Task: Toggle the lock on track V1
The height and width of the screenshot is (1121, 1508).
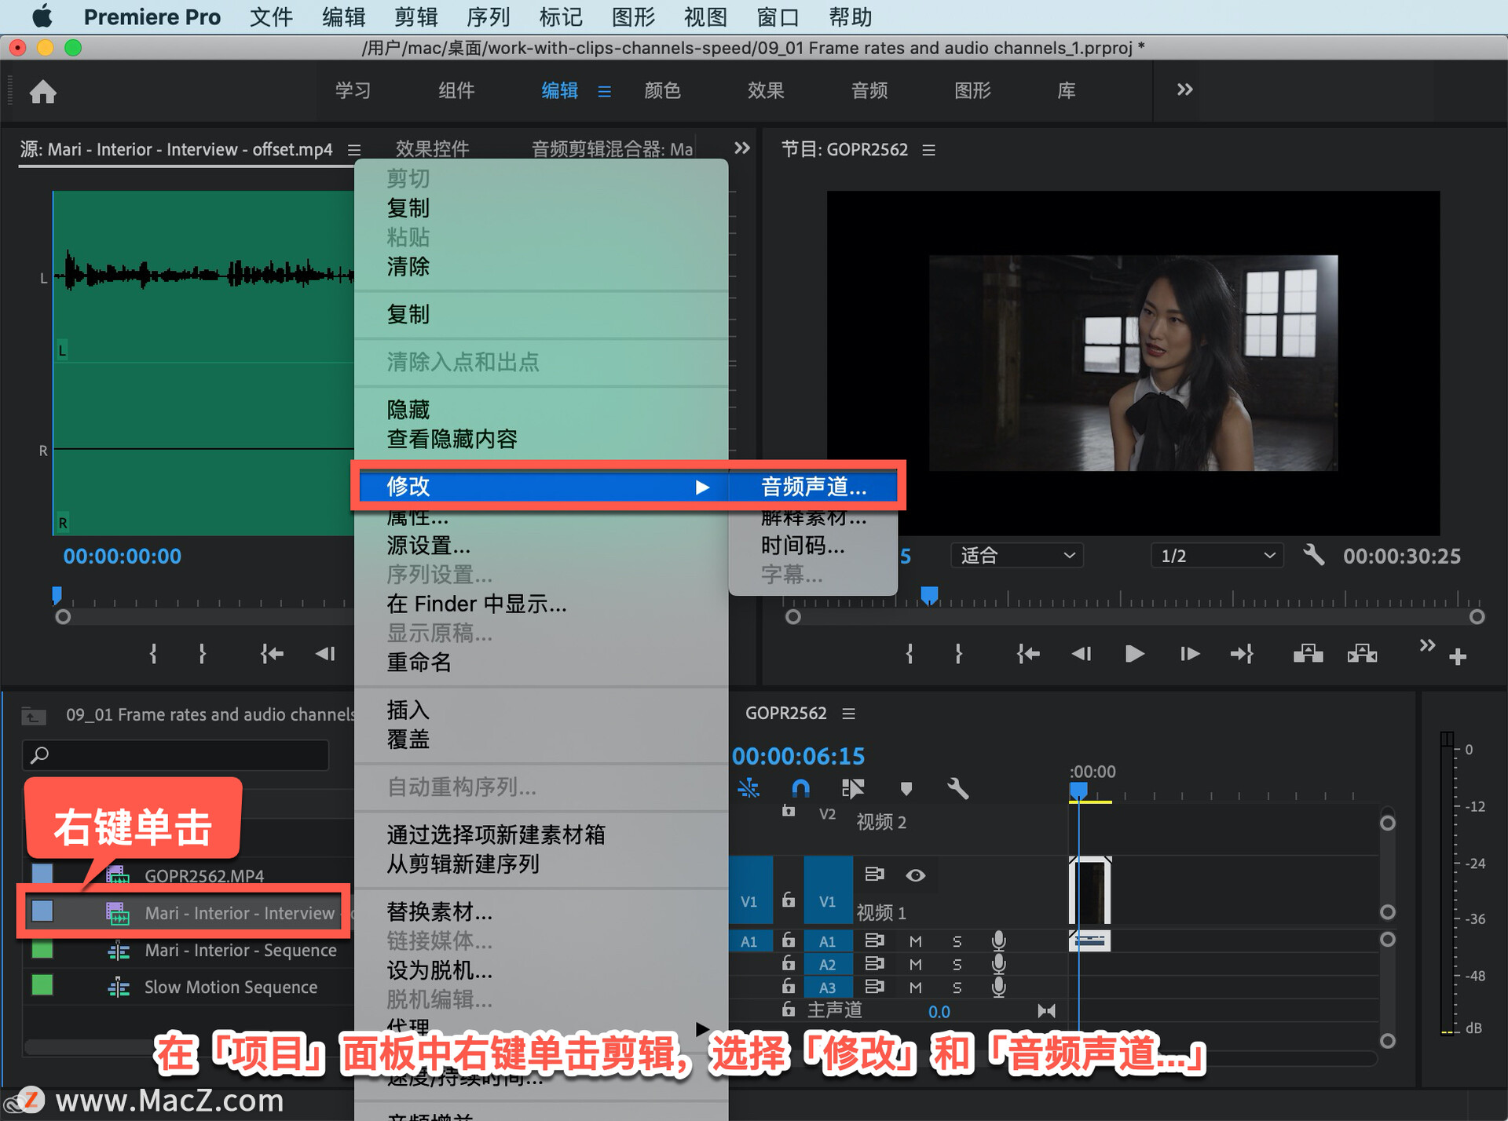Action: coord(789,900)
